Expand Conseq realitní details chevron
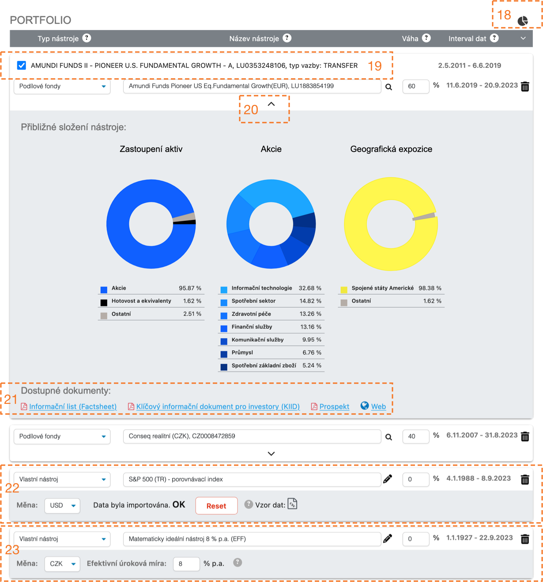543x582 pixels. pyautogui.click(x=271, y=454)
